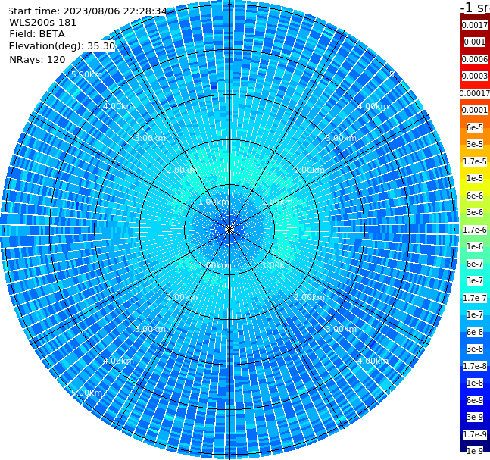This screenshot has width=490, height=460.
Task: Click the 6e-8 colorbar value
Action: [x=475, y=332]
